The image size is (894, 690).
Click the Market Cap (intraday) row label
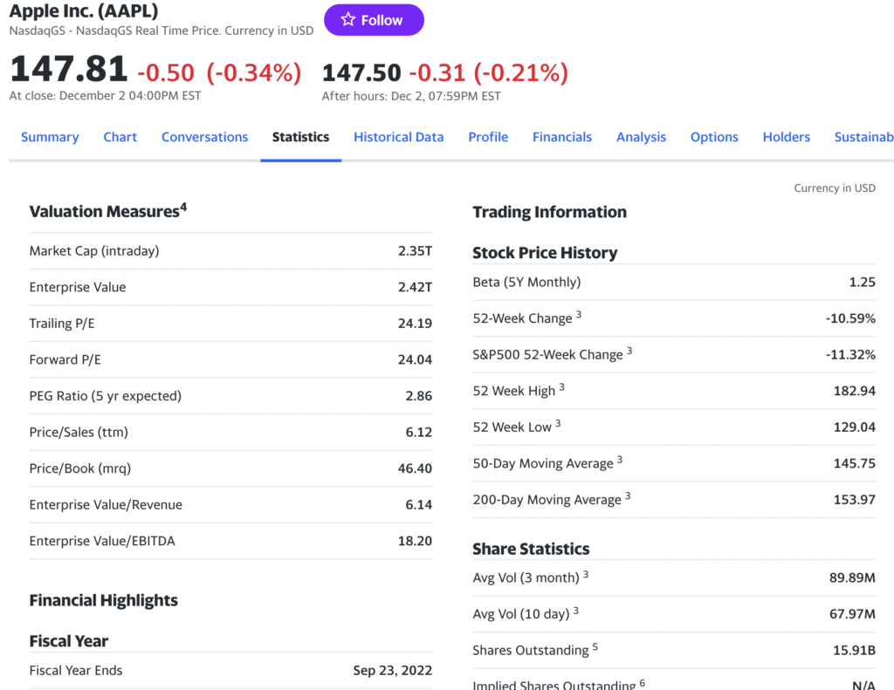[94, 251]
